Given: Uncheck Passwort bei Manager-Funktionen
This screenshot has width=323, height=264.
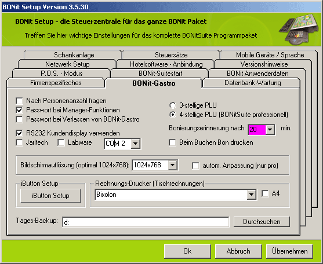Looking at the screenshot, I should click(x=19, y=110).
